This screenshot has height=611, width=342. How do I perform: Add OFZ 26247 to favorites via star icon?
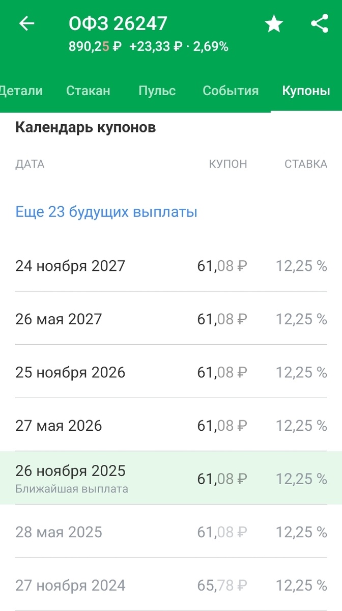pyautogui.click(x=274, y=23)
